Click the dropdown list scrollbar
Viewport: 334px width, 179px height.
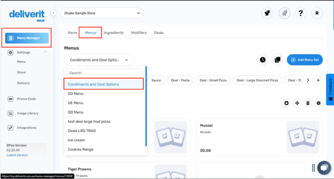pyautogui.click(x=146, y=106)
